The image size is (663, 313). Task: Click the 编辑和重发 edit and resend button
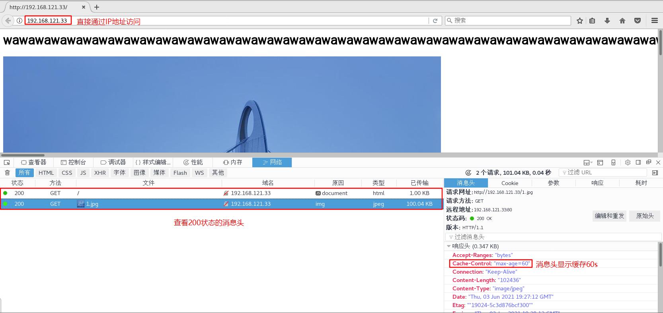(x=609, y=216)
